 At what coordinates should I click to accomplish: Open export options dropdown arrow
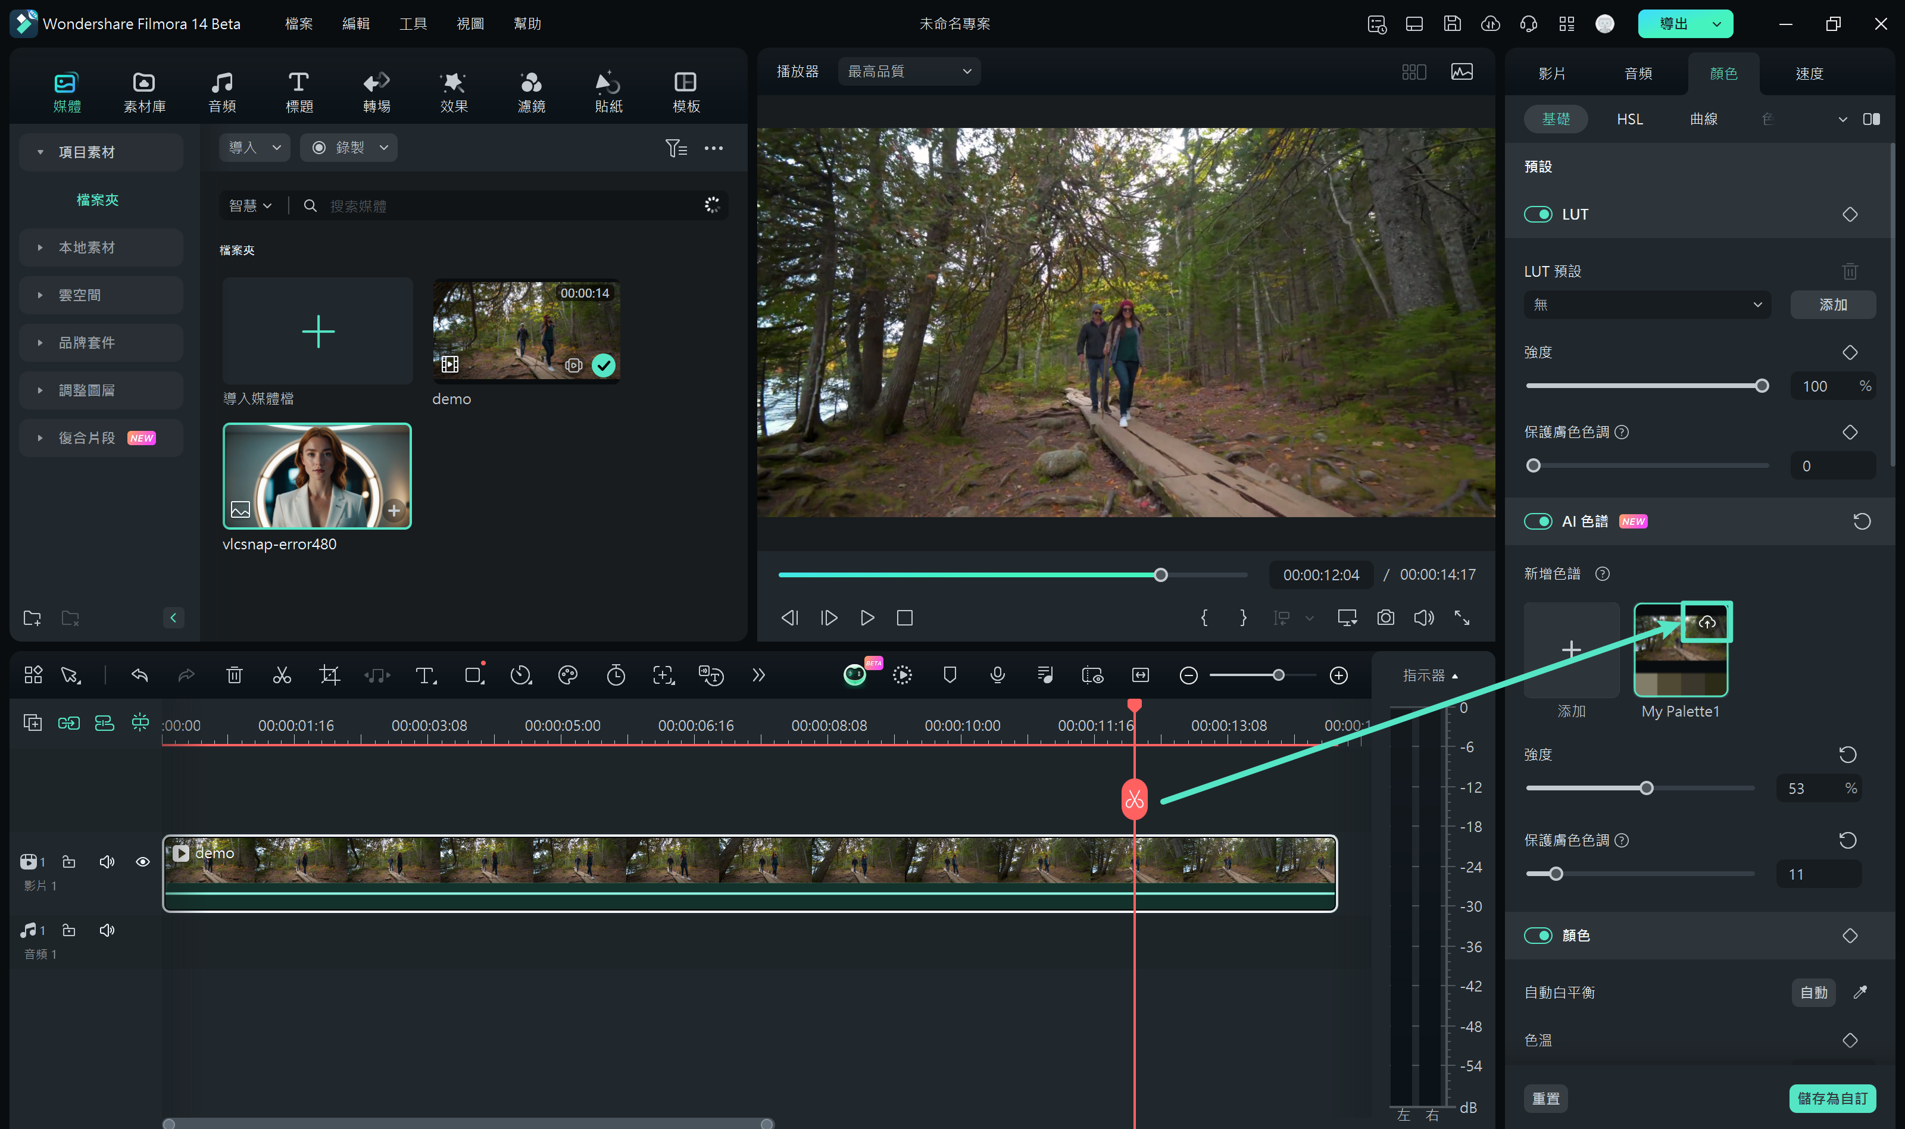1716,24
